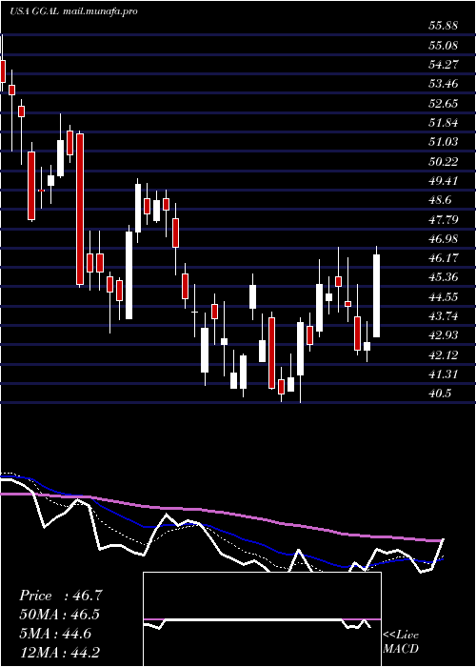The image size is (476, 667).
Task: Click the 53.46 price axis label
Action: 444,84
